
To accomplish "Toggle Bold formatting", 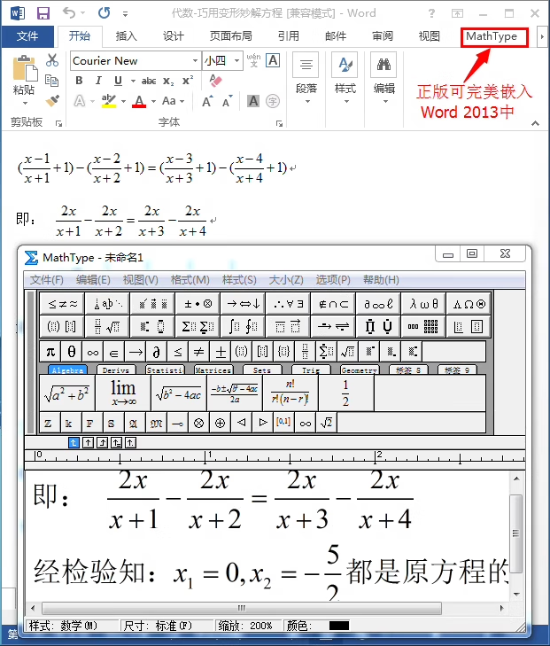I will pos(79,81).
